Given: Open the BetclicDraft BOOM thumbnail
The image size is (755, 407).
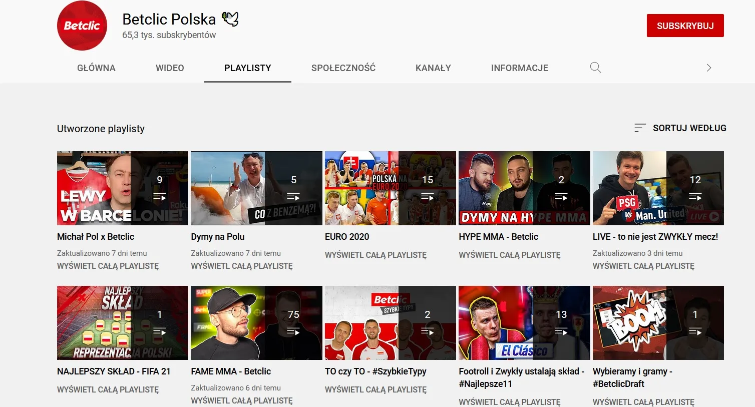Looking at the screenshot, I should pyautogui.click(x=658, y=323).
